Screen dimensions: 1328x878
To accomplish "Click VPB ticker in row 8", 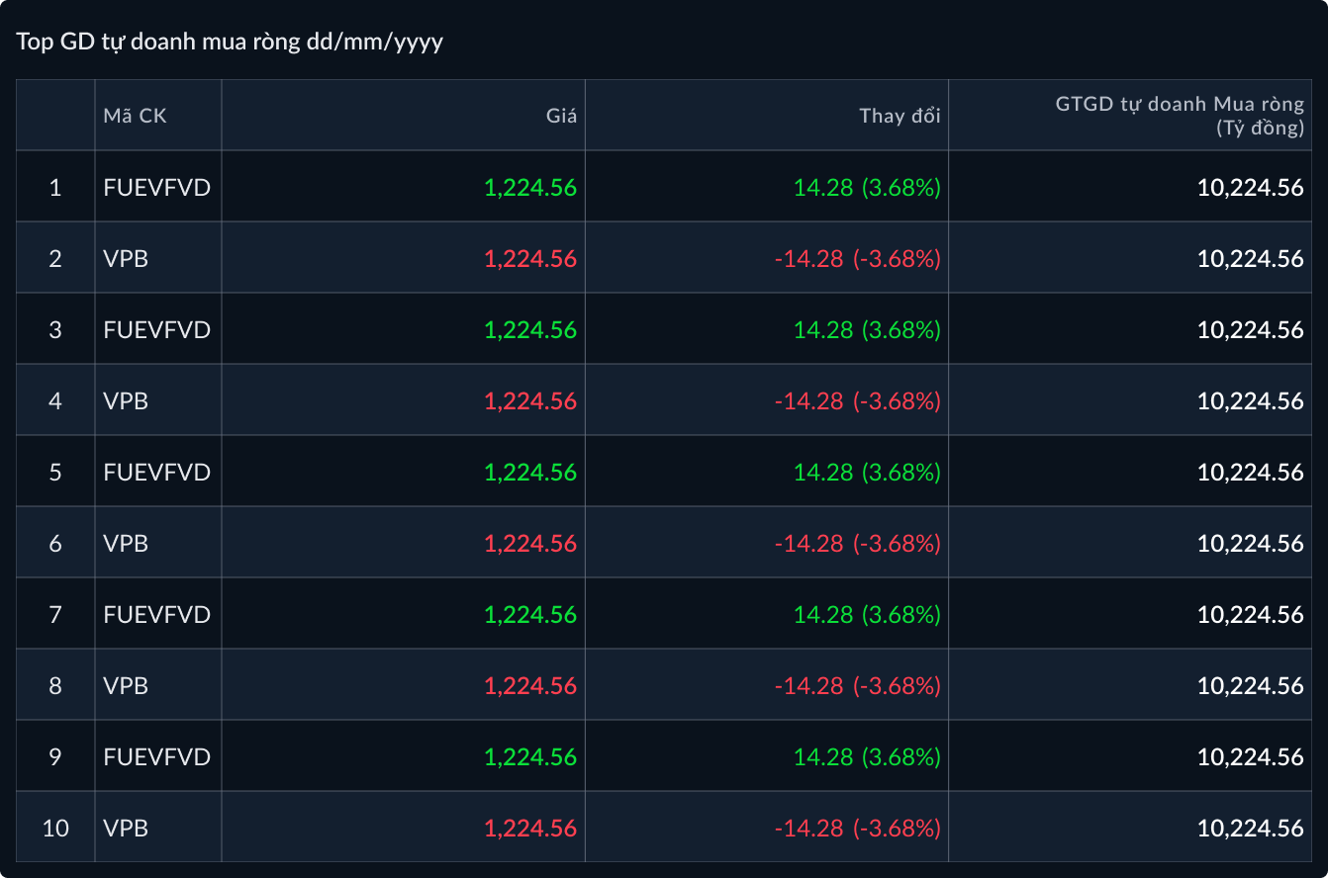I will click(x=126, y=685).
